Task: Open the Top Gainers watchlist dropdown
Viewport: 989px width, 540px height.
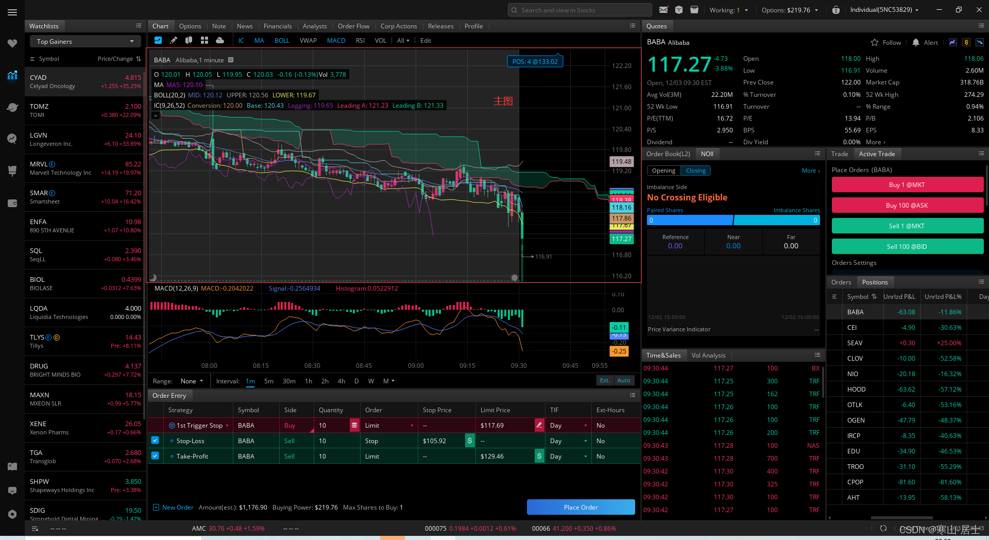Action: click(85, 42)
